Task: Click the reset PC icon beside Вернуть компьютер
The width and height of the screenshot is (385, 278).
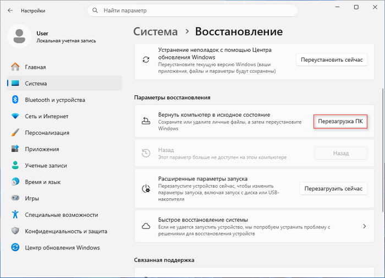Action: click(x=146, y=121)
